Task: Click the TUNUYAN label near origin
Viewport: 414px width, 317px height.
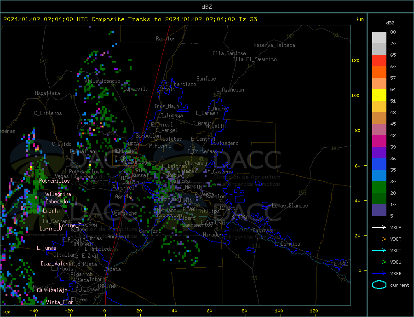Action: coord(107,286)
